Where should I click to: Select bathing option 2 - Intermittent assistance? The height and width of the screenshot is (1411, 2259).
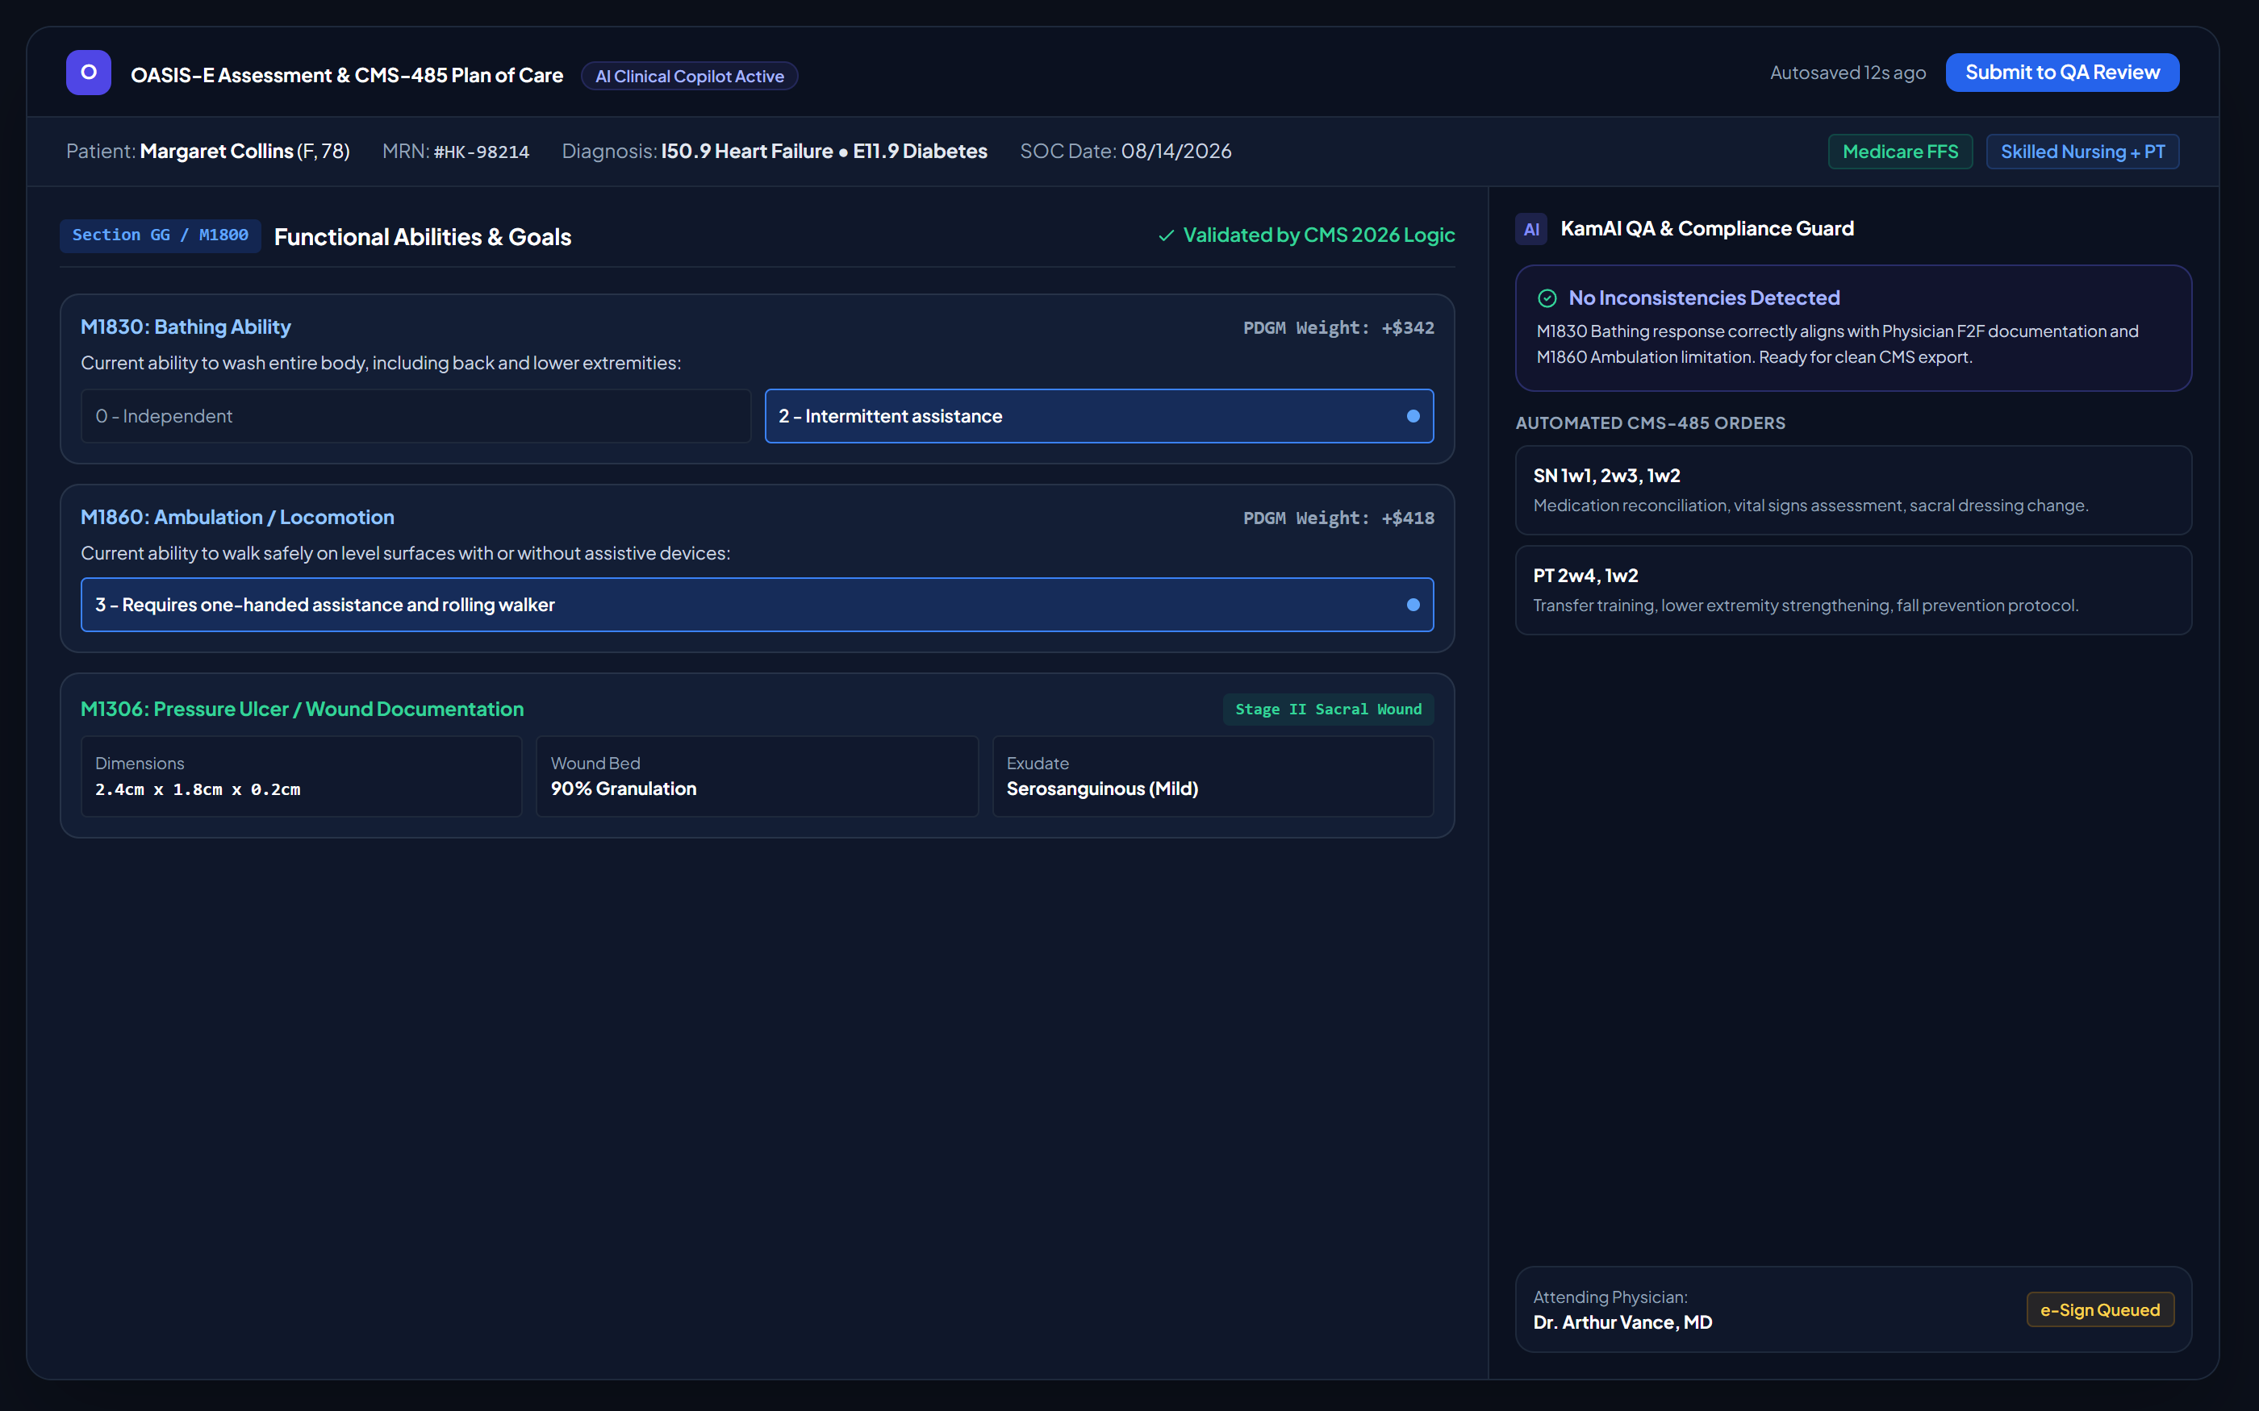[1100, 416]
